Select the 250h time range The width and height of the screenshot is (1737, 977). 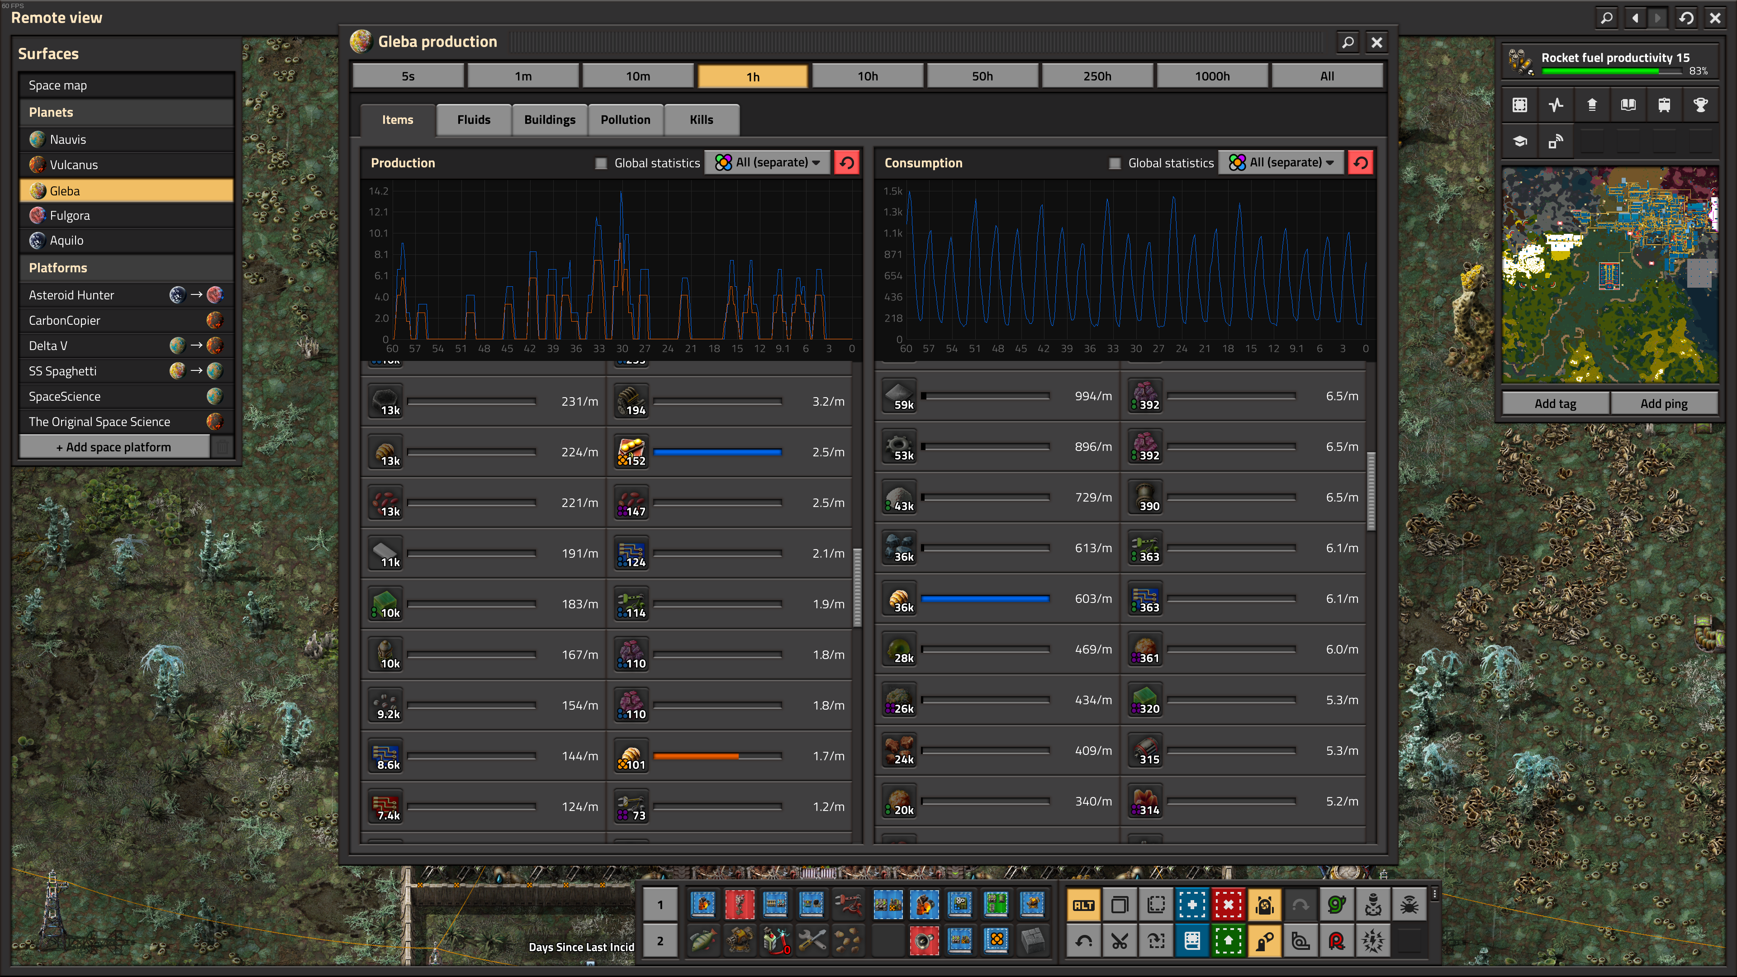coord(1097,76)
